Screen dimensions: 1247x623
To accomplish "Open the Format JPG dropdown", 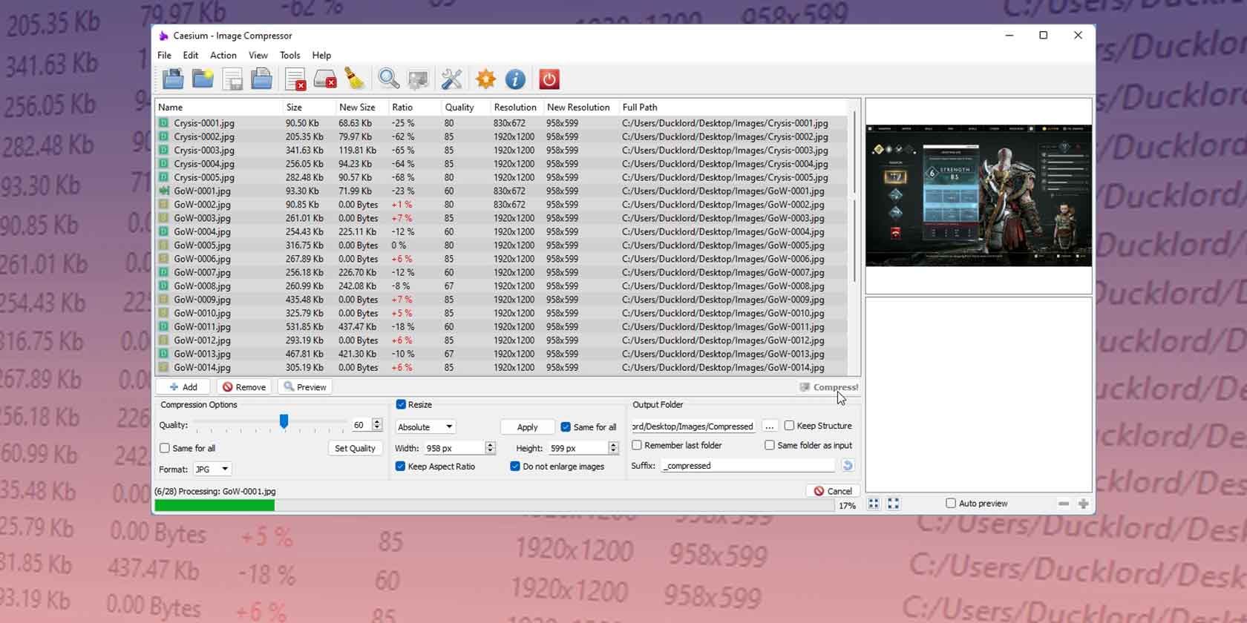I will (212, 469).
